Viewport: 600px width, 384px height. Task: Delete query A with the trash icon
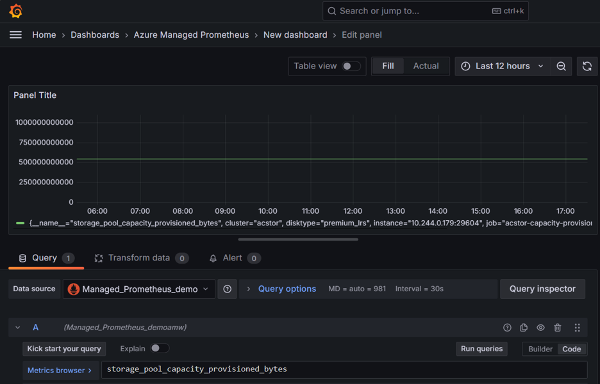pyautogui.click(x=557, y=327)
